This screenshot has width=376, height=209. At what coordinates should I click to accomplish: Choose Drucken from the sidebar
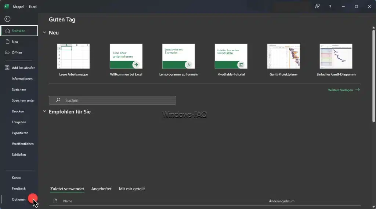coord(18,111)
